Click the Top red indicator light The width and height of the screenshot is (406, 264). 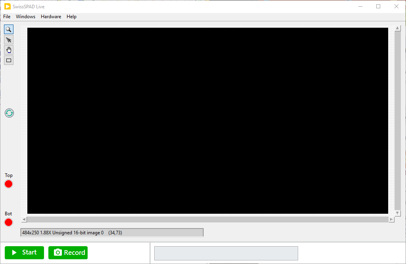[9, 184]
